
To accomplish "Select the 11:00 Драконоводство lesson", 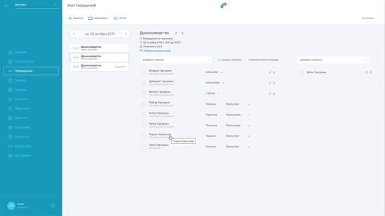I will coord(99,58).
